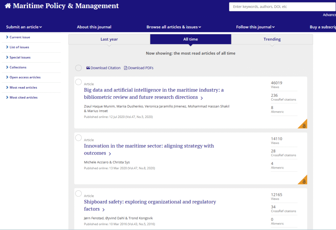This screenshot has height=230, width=336.
Task: Click open access badge on Big data article
Action: pos(303,125)
